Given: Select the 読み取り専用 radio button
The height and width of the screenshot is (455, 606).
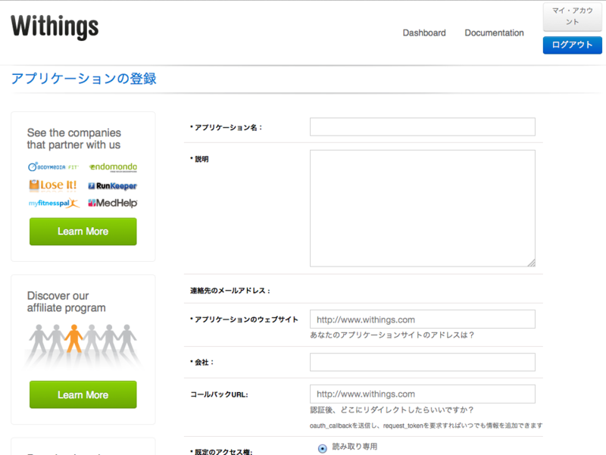Looking at the screenshot, I should pyautogui.click(x=323, y=448).
